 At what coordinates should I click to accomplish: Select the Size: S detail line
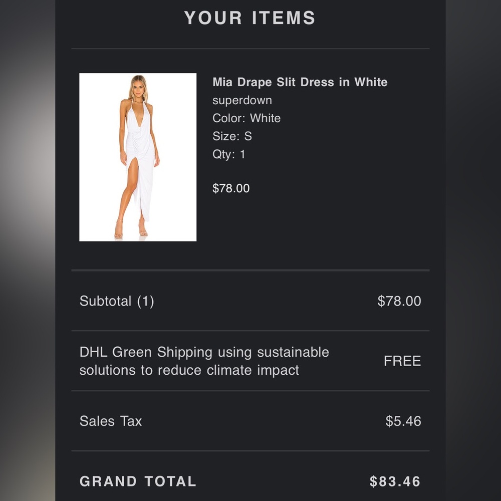pyautogui.click(x=232, y=136)
